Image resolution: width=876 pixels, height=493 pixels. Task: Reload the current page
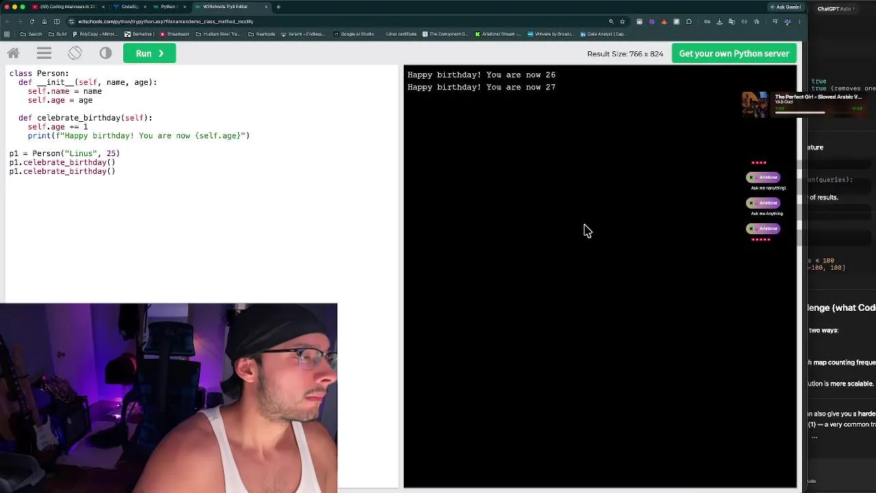32,21
